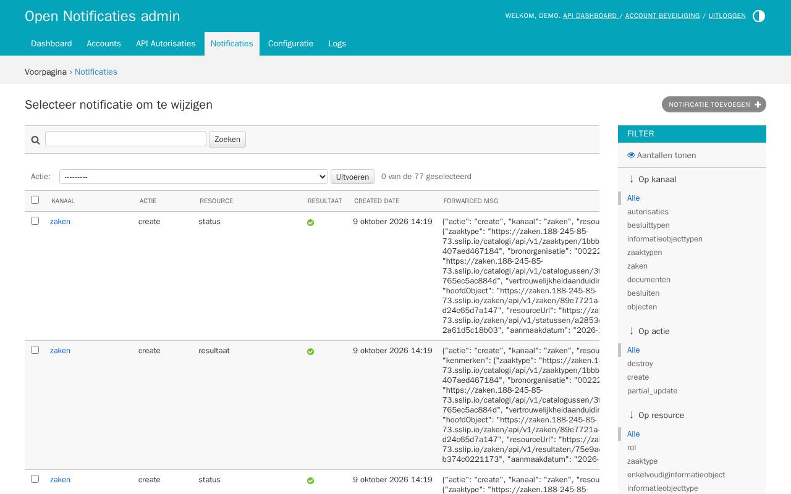
Task: Click the eye icon beside Aantallen tonen
Action: [x=631, y=155]
